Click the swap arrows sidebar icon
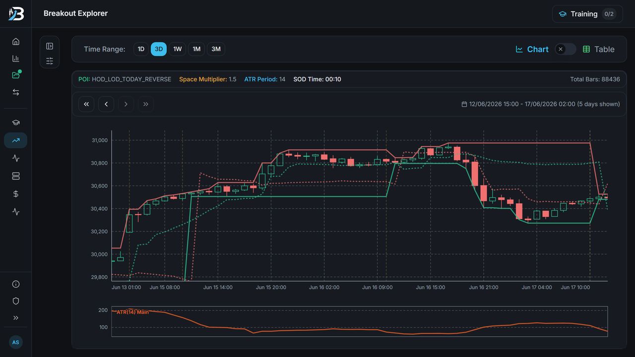This screenshot has height=357, width=635. click(x=16, y=92)
